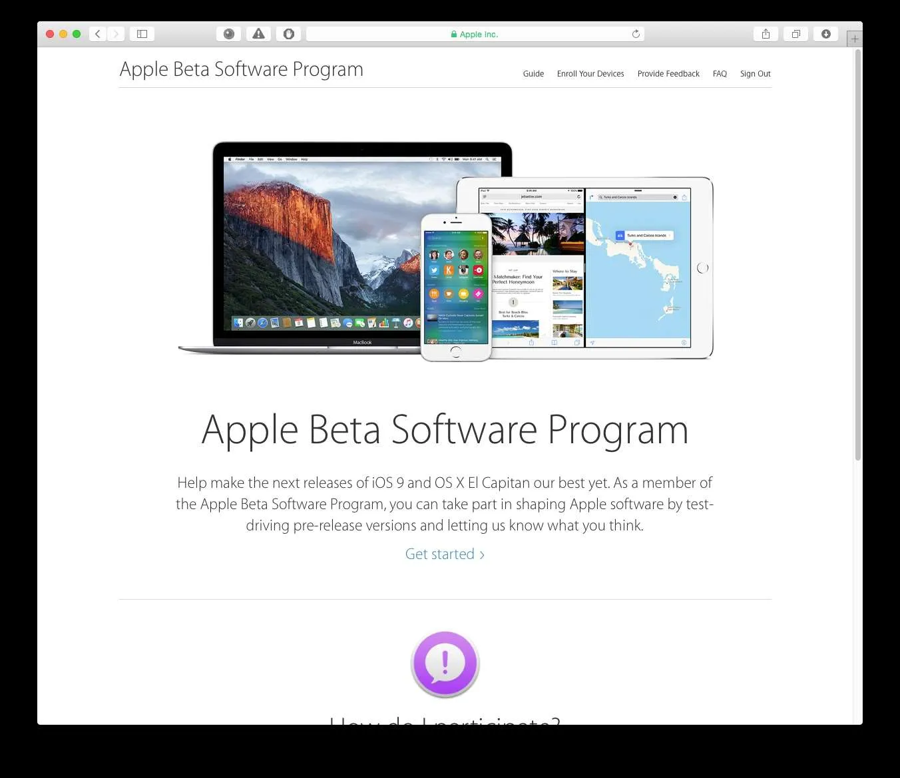900x778 pixels.
Task: Go forward using the Safari forward arrow
Action: point(116,34)
